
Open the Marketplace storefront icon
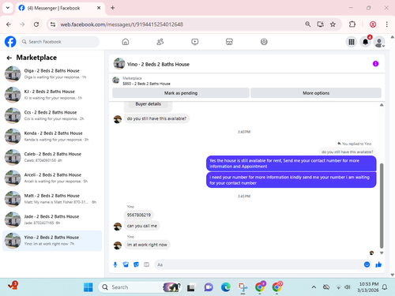(229, 42)
